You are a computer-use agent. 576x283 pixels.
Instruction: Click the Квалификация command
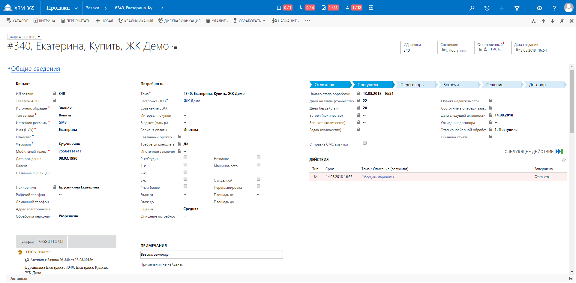click(136, 21)
